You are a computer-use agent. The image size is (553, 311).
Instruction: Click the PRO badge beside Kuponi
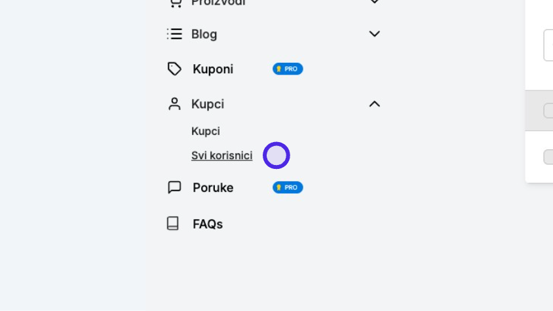pos(288,69)
